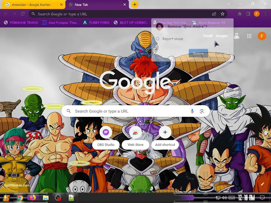Open the Extensions puzzle icon
The width and height of the screenshot is (271, 203).
click(x=240, y=14)
